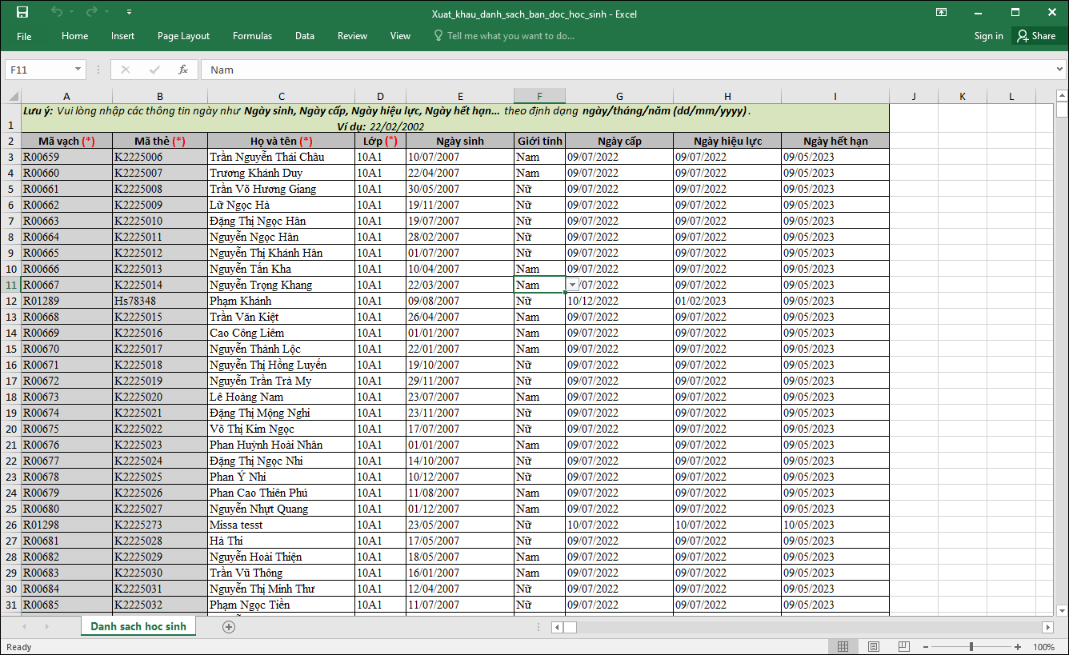Open dropdown arrow in cell F11

(x=573, y=285)
